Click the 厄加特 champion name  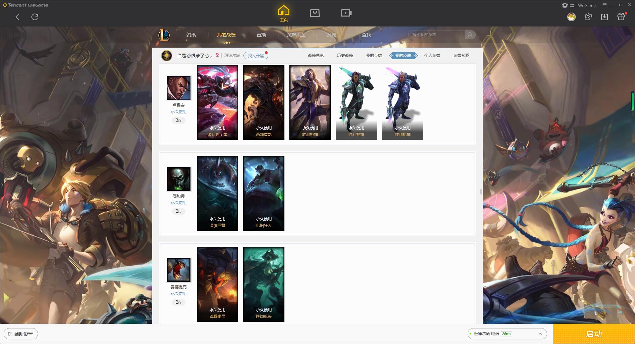pyautogui.click(x=179, y=196)
